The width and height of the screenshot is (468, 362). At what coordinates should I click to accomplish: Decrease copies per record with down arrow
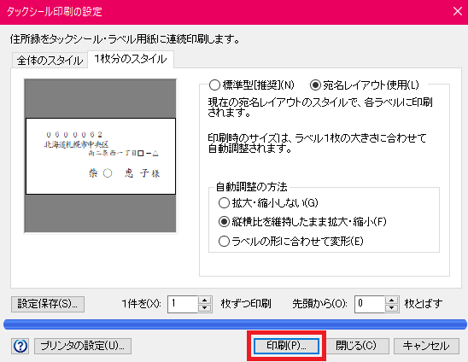[x=204, y=308]
